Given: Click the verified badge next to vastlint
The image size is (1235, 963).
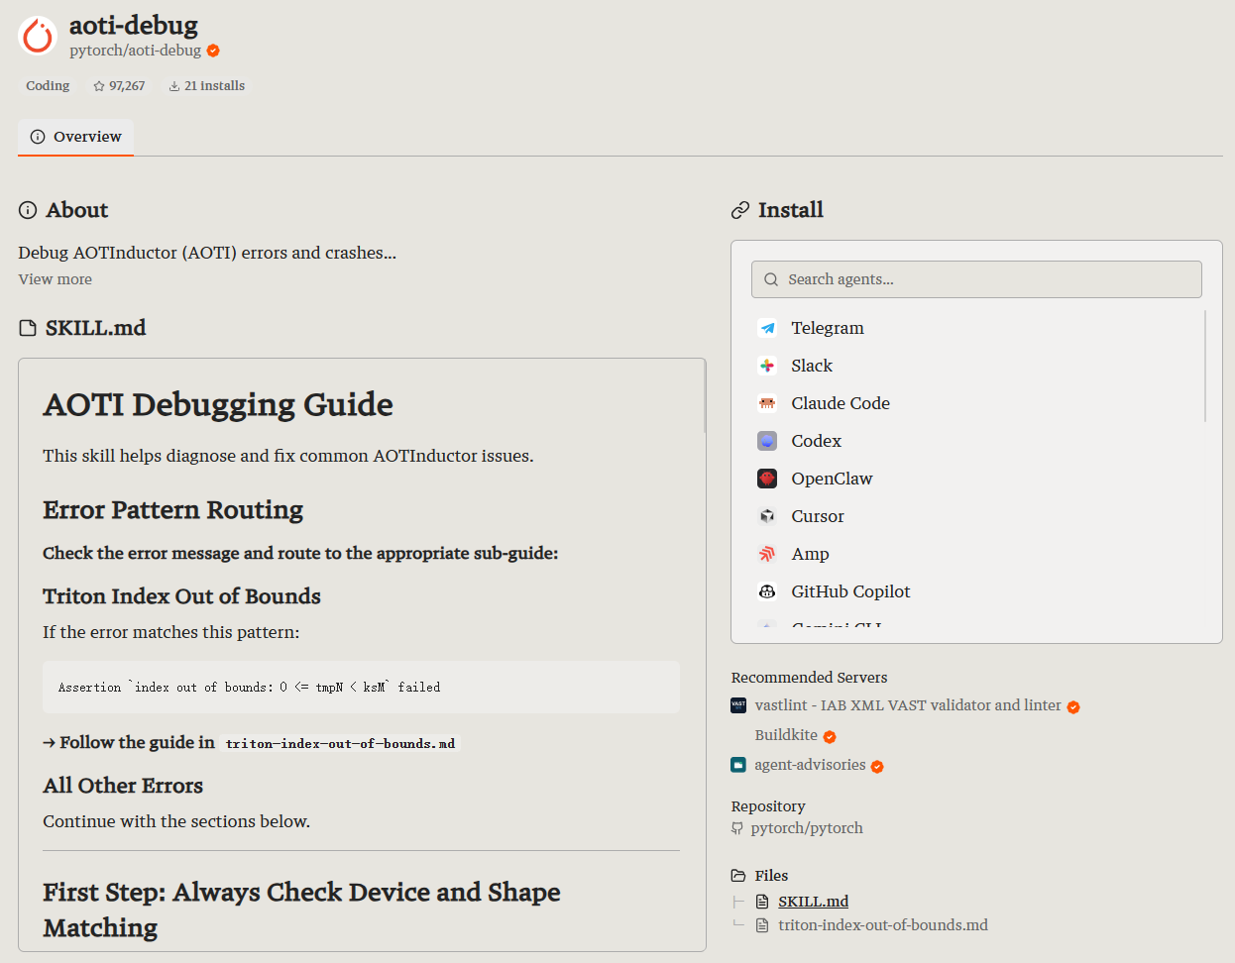Looking at the screenshot, I should coord(1073,706).
